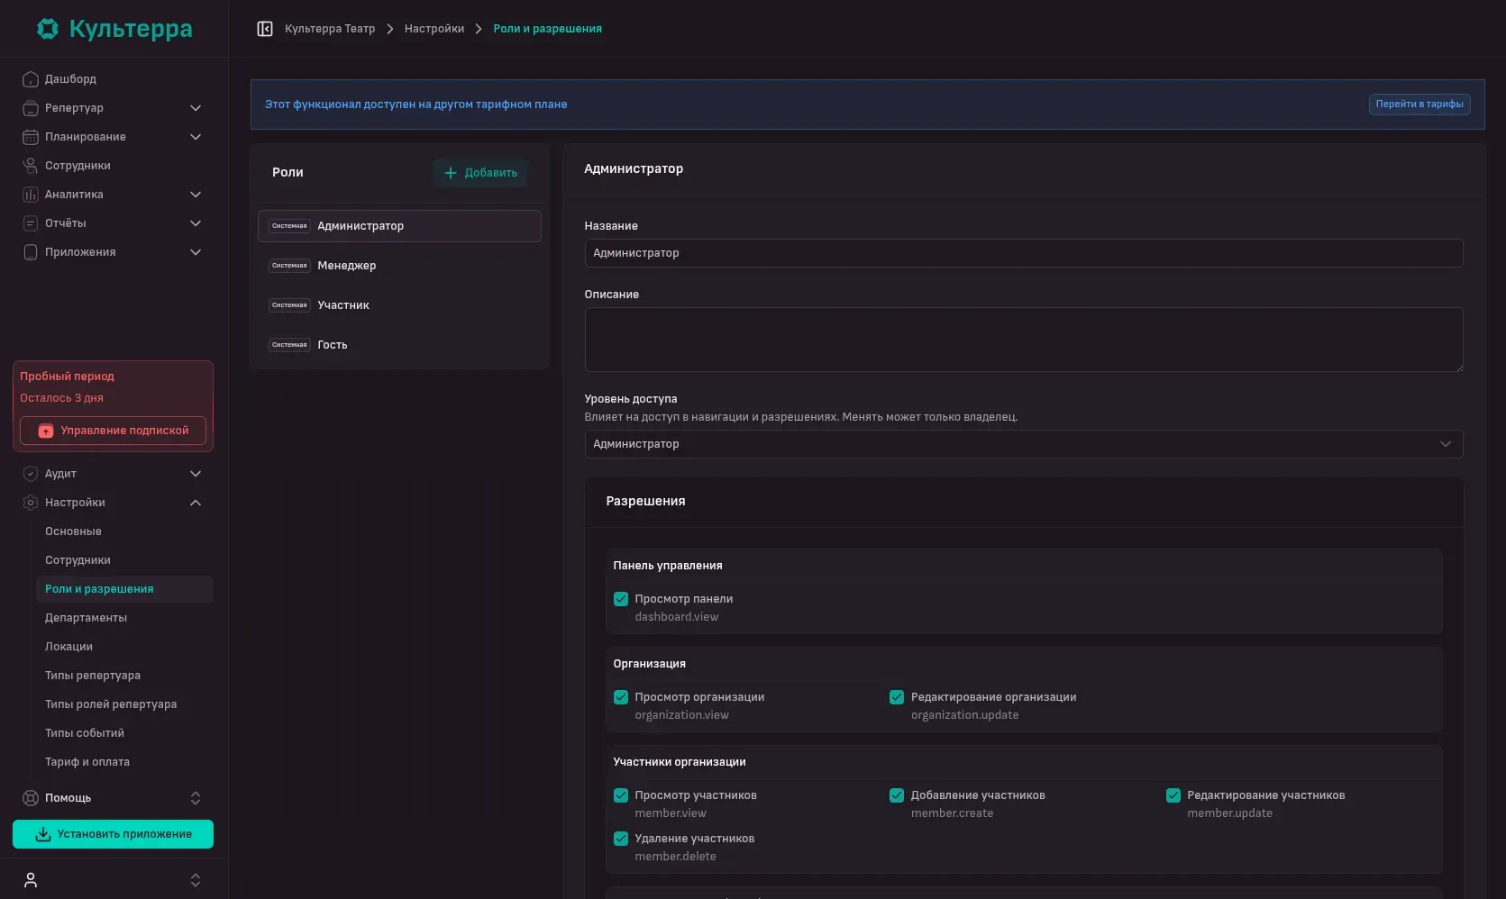
Task: Click the sidebar collapse icon in breadcrumb bar
Action: coord(264,29)
